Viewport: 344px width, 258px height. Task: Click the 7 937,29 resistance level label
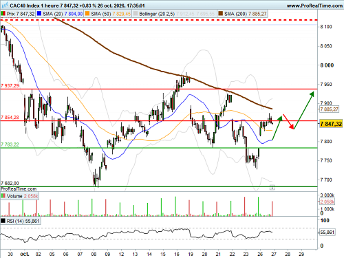[x=10, y=86]
